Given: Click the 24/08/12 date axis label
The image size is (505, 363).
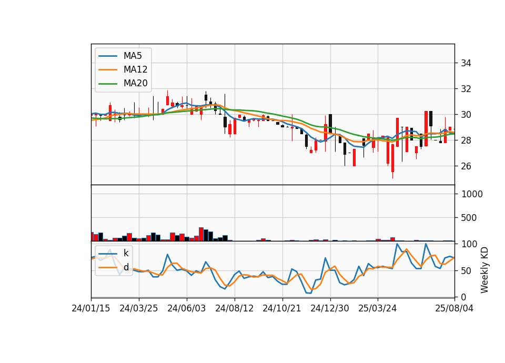Looking at the screenshot, I should click(235, 308).
